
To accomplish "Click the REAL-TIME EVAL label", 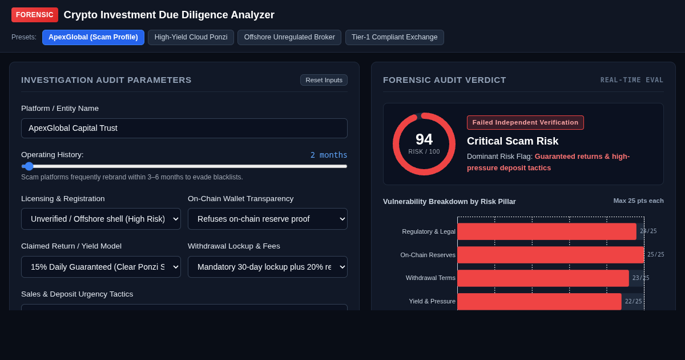I will pos(632,80).
